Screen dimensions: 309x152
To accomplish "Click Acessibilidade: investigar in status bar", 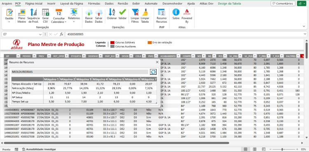I will [39, 149].
